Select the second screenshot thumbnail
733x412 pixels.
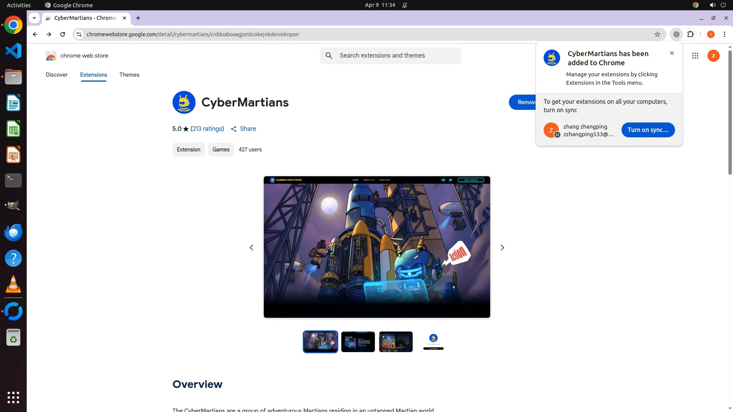358,342
